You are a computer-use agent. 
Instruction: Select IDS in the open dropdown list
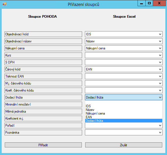coord(124,106)
